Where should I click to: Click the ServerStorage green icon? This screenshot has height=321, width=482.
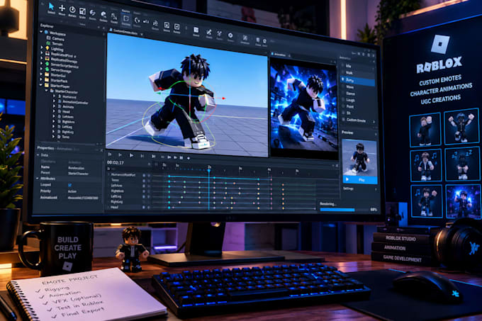(x=47, y=69)
